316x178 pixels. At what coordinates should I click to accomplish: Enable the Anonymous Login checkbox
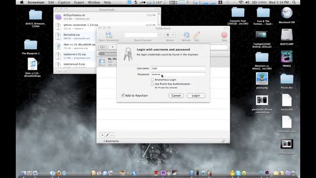[x=153, y=80]
